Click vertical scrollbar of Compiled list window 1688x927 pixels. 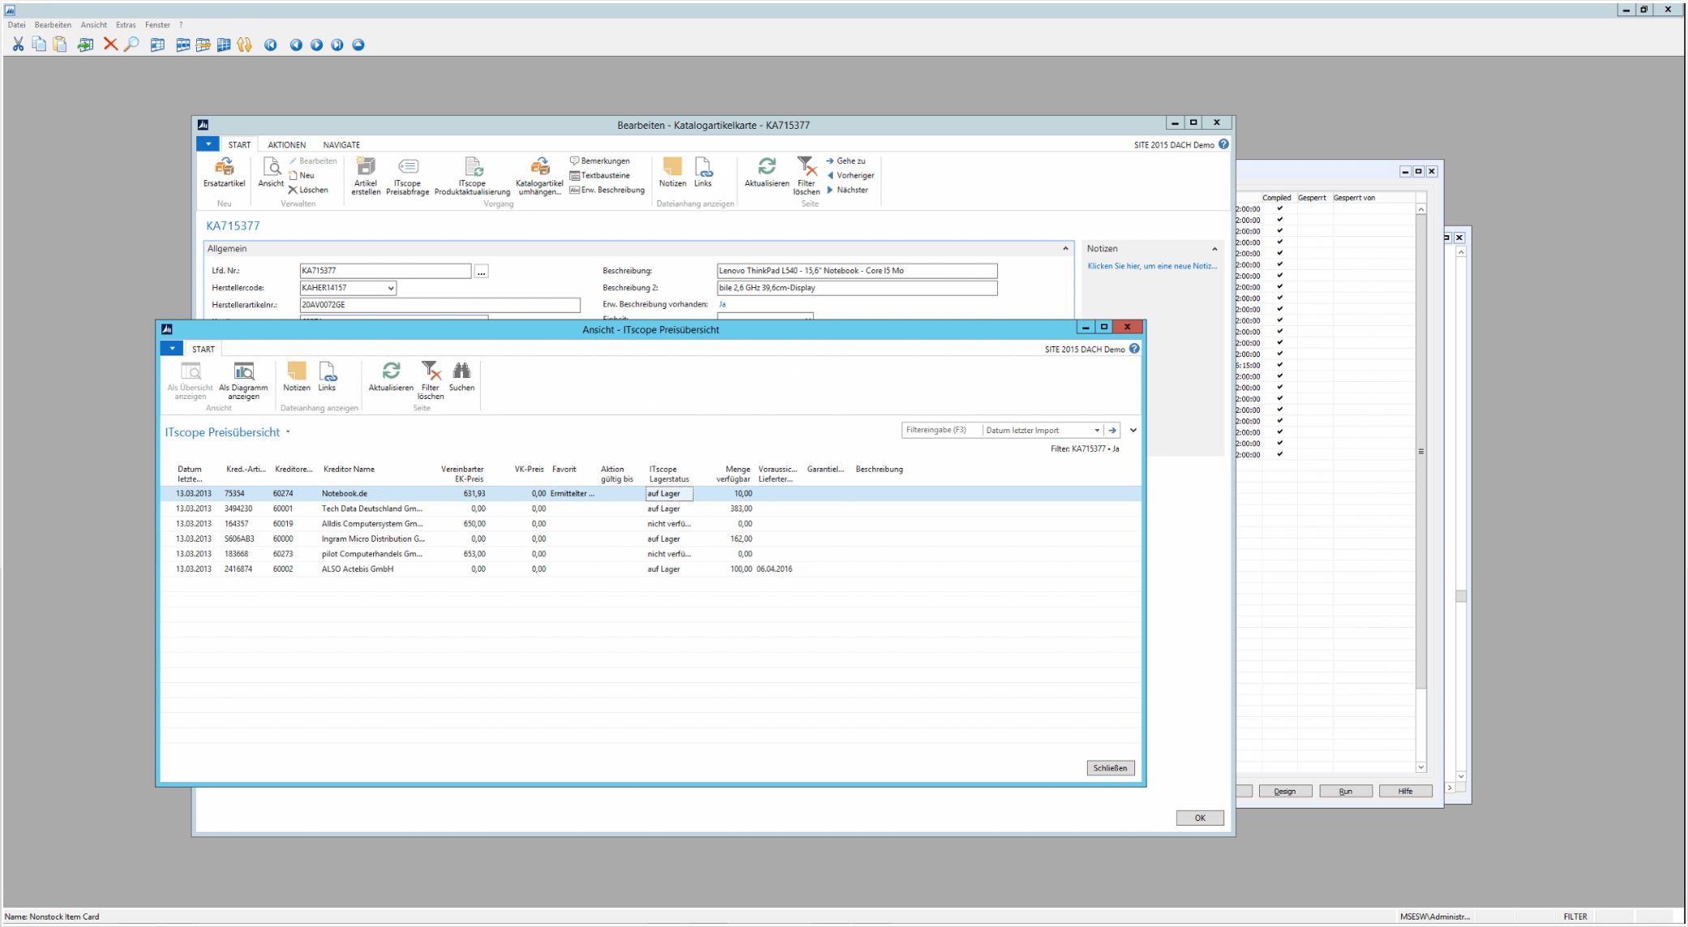pyautogui.click(x=1420, y=488)
